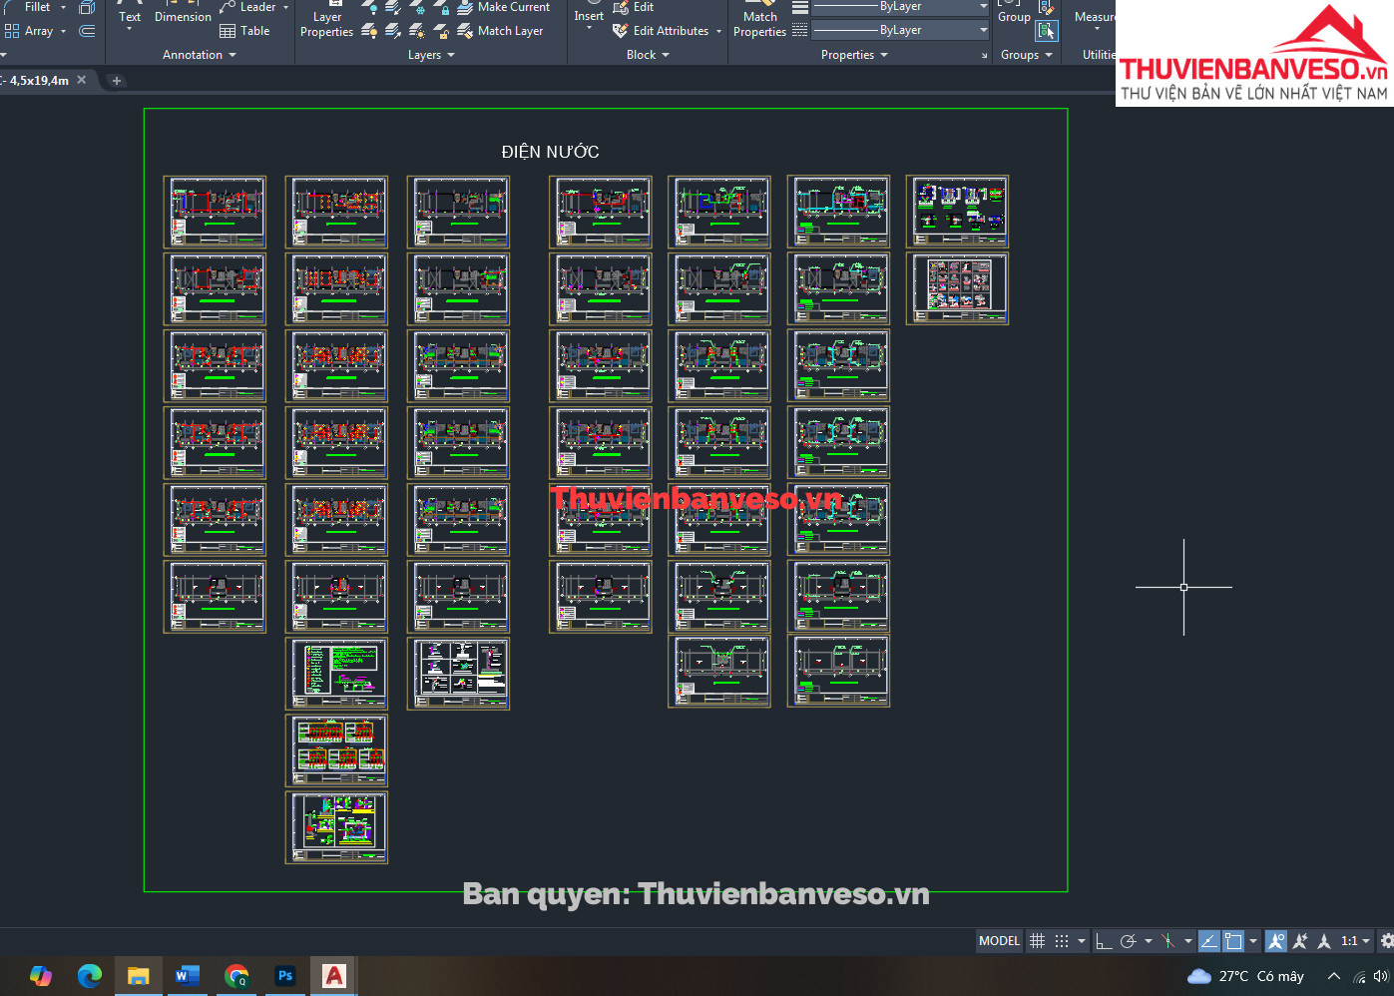Click the Table annotation tool

coord(244,31)
